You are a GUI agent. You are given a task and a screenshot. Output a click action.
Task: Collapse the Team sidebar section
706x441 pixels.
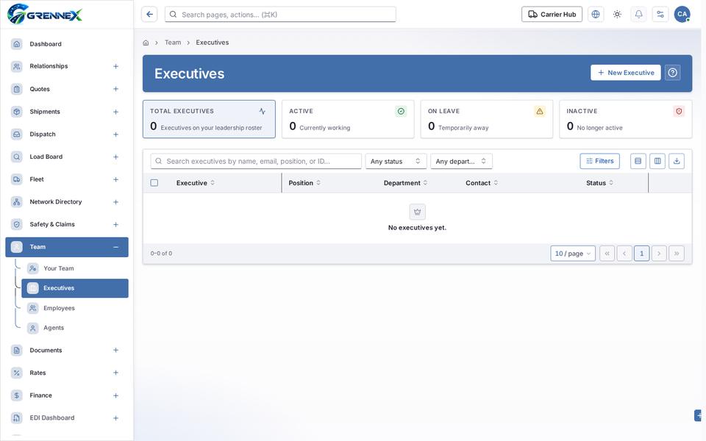(115, 247)
